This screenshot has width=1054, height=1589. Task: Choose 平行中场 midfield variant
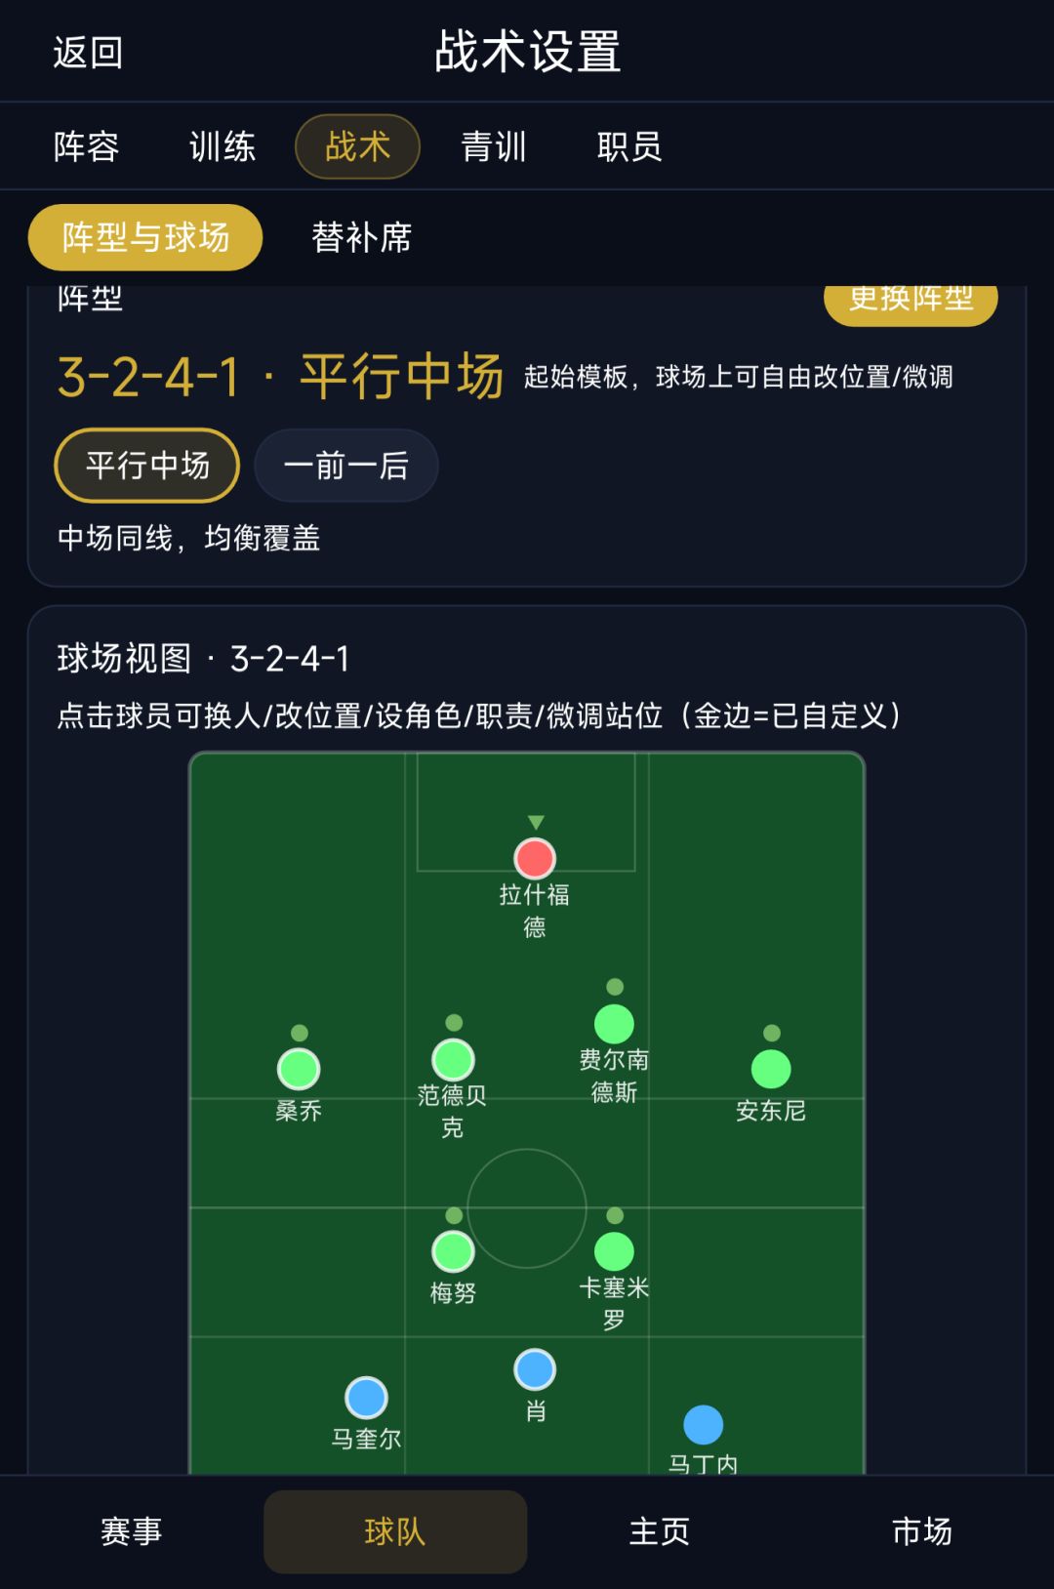click(x=147, y=466)
